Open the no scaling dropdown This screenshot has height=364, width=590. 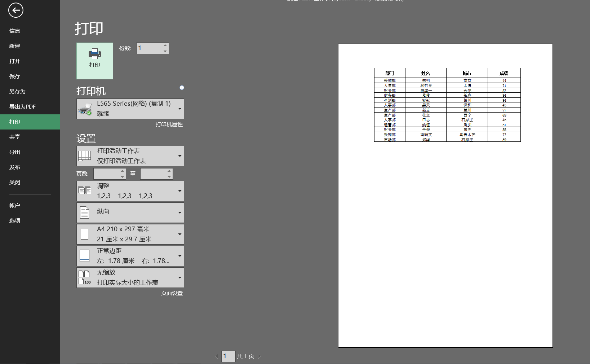130,277
